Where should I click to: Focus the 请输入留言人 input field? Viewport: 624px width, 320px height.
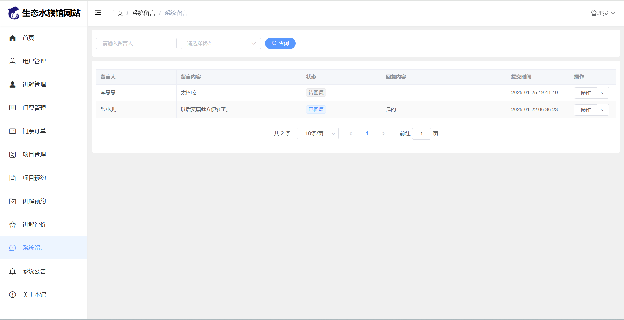click(x=136, y=43)
